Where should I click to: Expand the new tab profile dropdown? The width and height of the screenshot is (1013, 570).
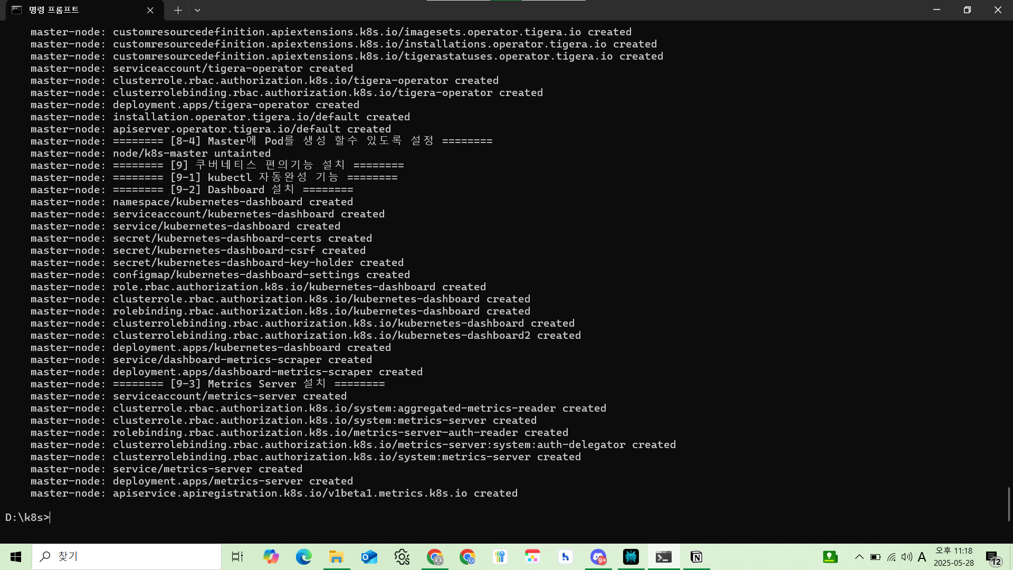coord(197,10)
